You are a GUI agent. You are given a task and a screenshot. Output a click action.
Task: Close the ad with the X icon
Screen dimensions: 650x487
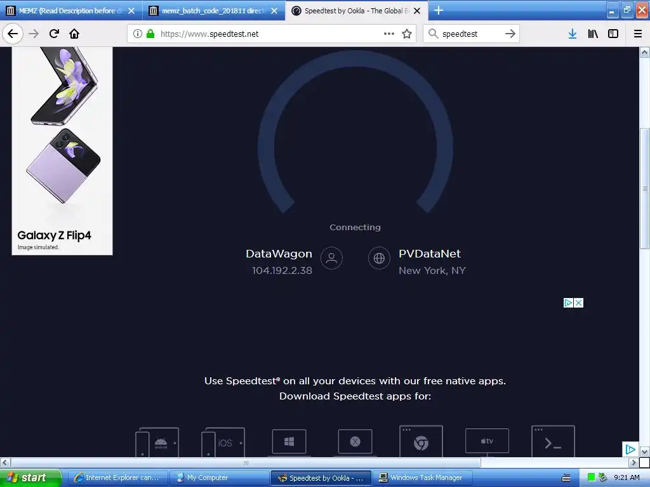click(579, 302)
